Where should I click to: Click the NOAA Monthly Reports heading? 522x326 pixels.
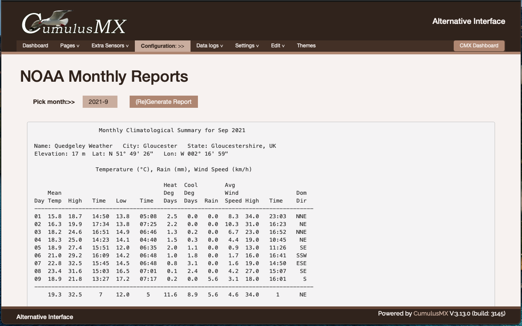coord(104,77)
